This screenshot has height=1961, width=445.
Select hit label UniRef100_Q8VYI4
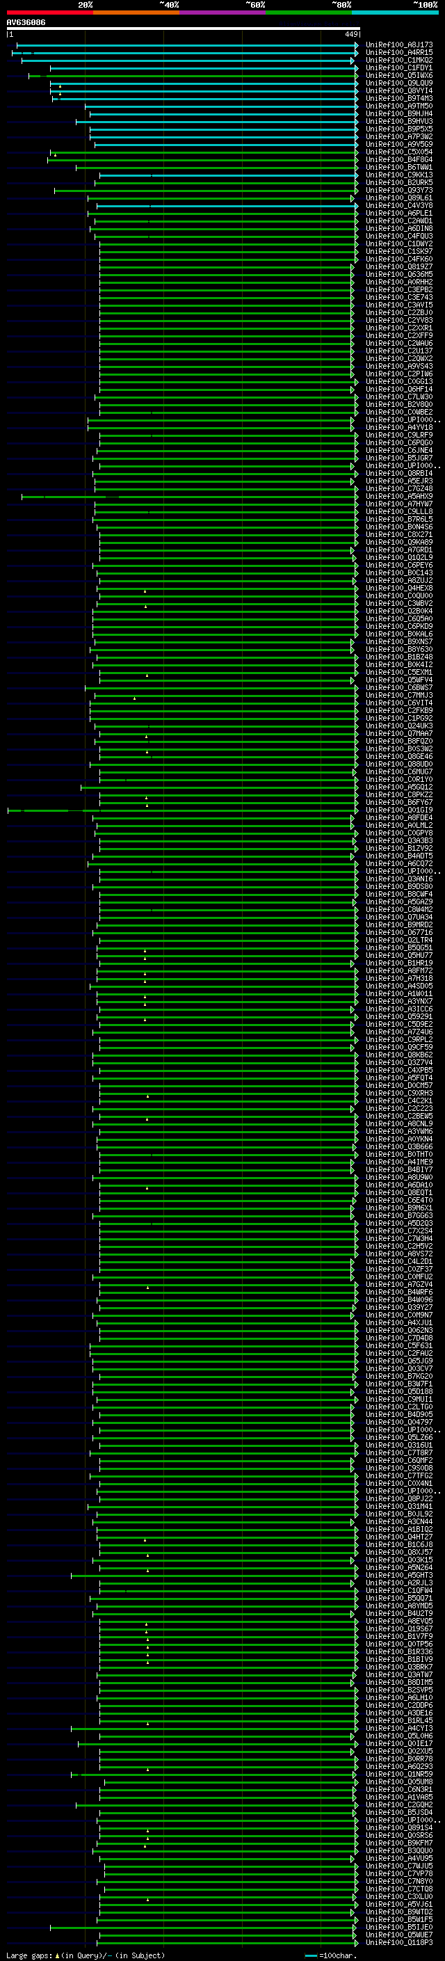coord(398,91)
